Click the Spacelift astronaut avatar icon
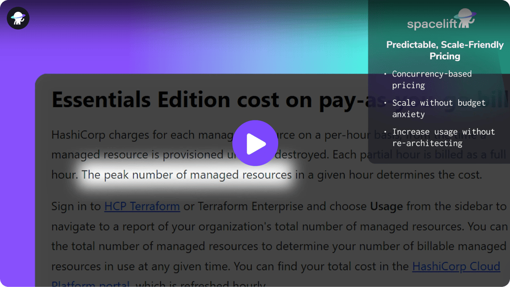 click(x=18, y=18)
